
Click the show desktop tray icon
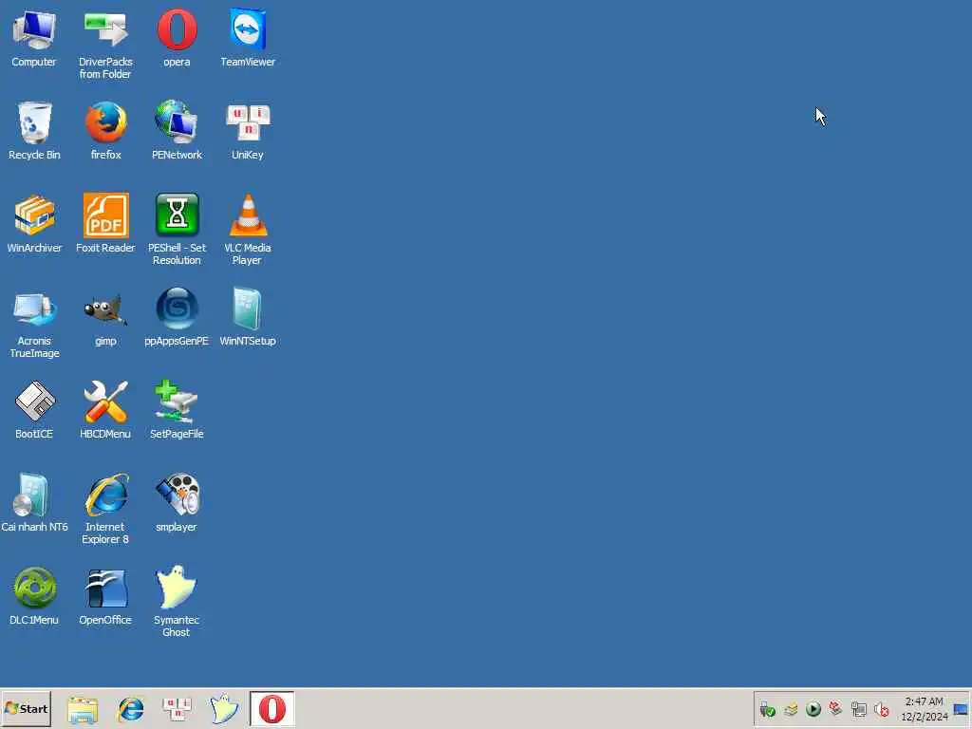coord(961,709)
